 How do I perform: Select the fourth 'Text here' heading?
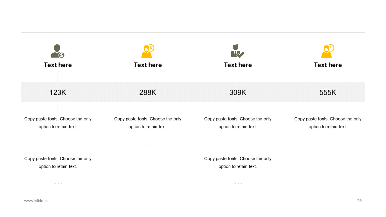pyautogui.click(x=328, y=65)
